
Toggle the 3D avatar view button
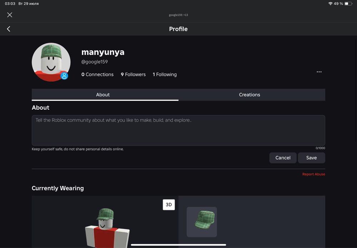(x=169, y=204)
